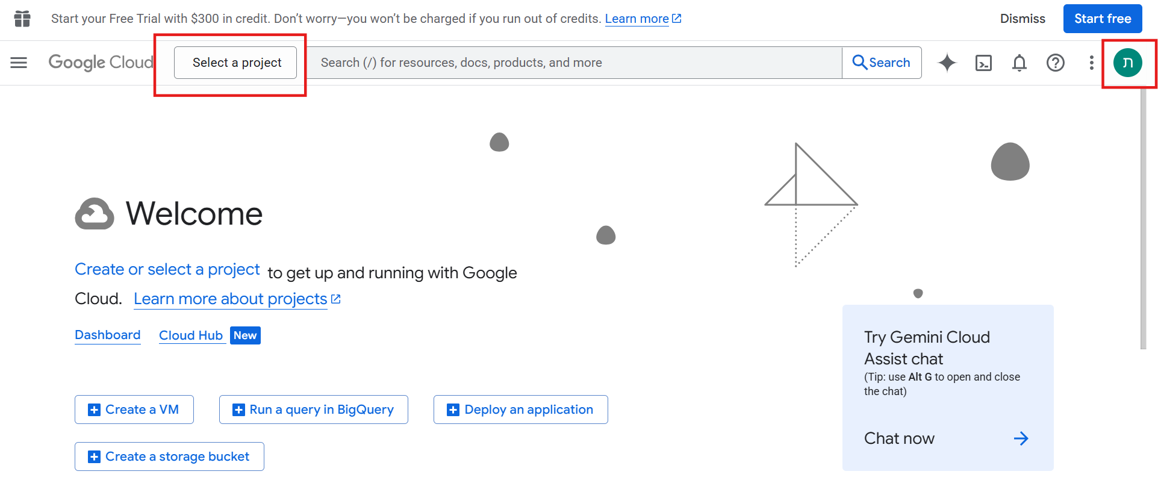Click Create a VM button
Image resolution: width=1158 pixels, height=483 pixels.
pyautogui.click(x=134, y=410)
